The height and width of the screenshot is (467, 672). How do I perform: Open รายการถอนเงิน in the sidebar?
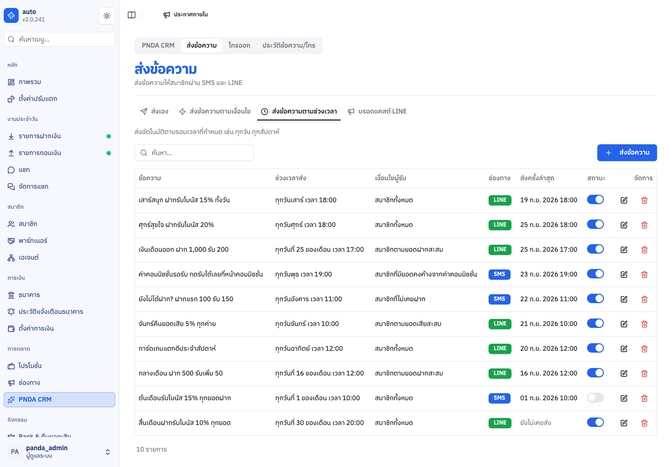click(x=60, y=153)
